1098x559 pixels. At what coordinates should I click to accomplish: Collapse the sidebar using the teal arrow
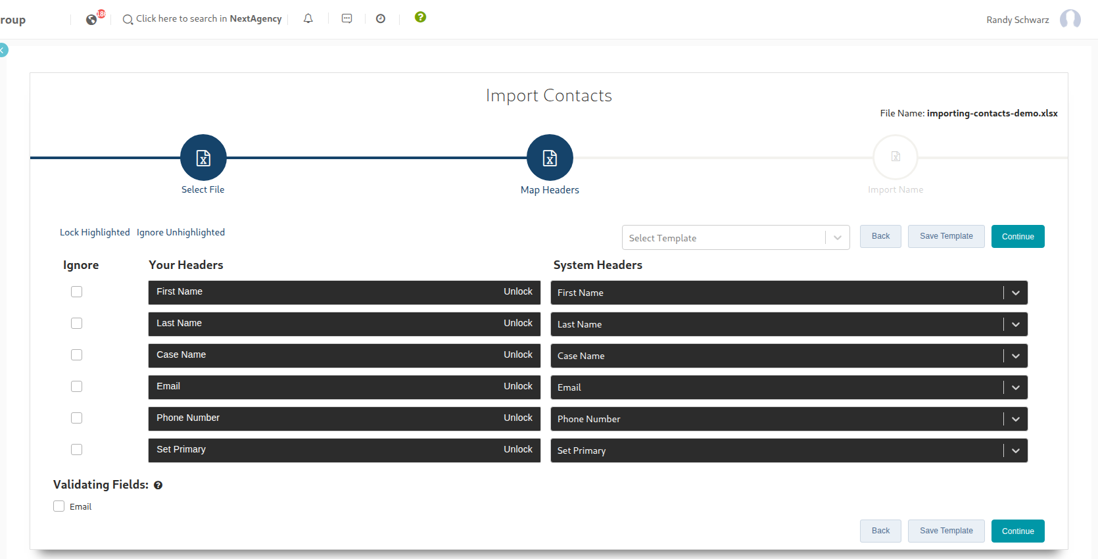point(3,50)
